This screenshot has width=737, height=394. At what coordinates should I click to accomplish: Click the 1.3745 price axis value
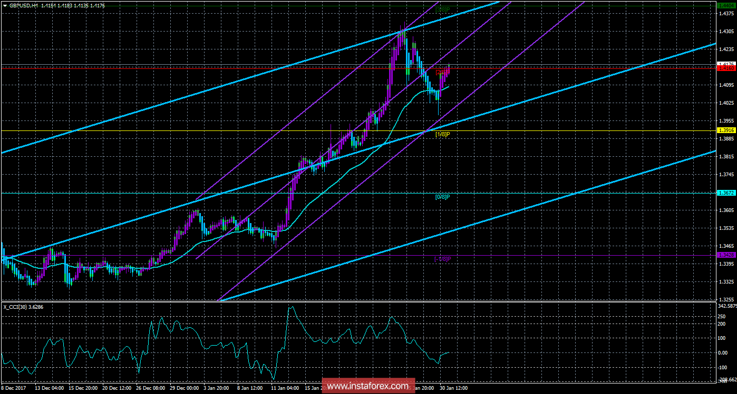[x=725, y=174]
